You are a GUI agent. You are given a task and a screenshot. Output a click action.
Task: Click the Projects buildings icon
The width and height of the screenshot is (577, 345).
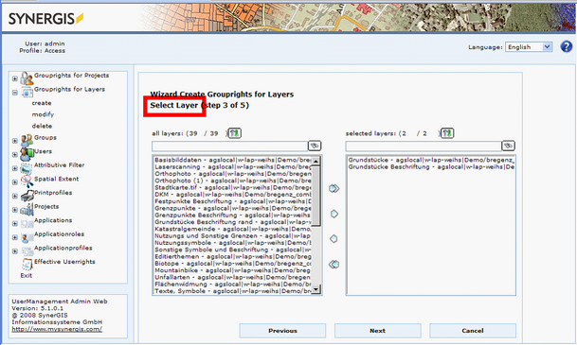(x=27, y=210)
